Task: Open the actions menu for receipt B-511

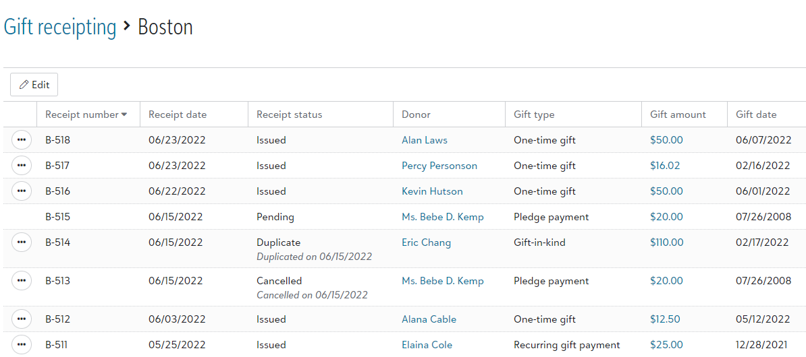Action: click(x=21, y=344)
